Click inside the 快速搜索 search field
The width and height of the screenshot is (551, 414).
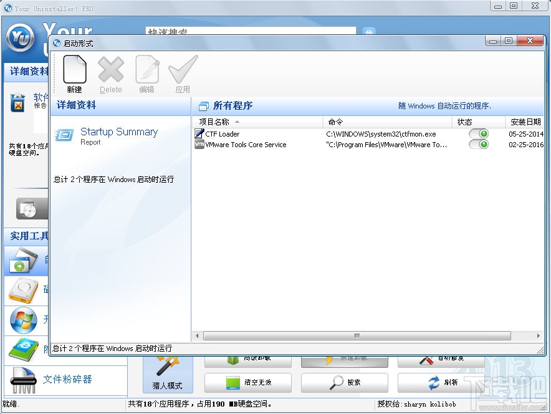click(x=249, y=31)
